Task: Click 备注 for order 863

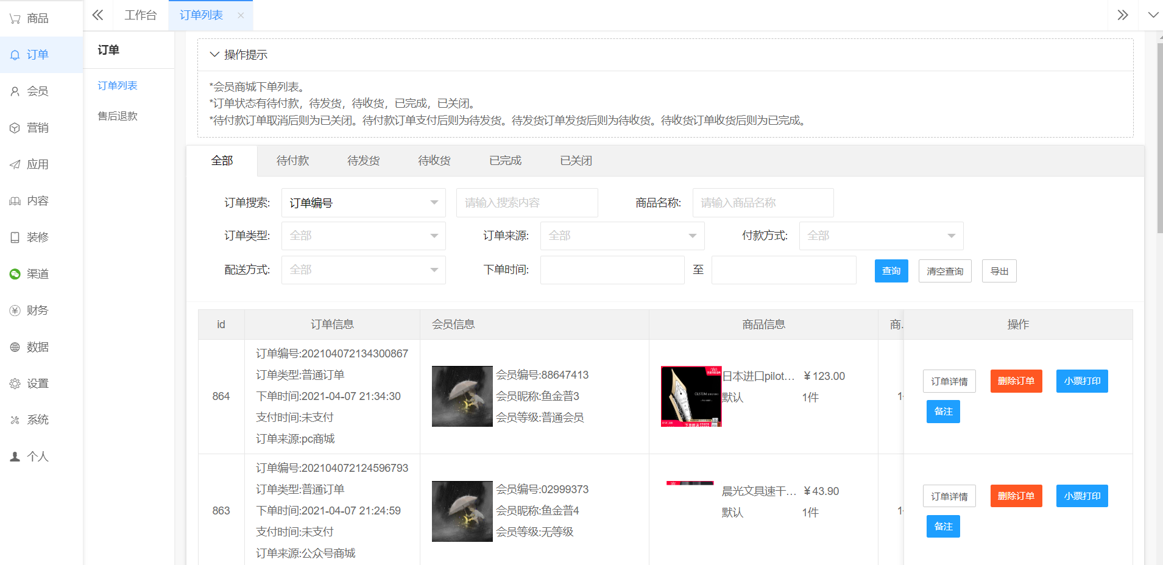Action: click(x=943, y=527)
